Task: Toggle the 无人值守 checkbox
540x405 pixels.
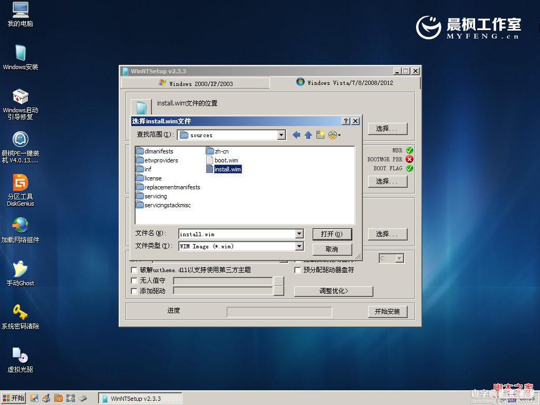Action: [134, 281]
